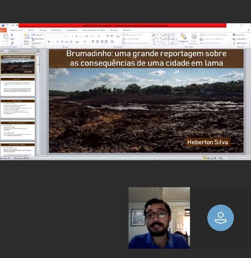251x258 pixels.
Task: Click the increase indent icon
Action: pos(112,36)
